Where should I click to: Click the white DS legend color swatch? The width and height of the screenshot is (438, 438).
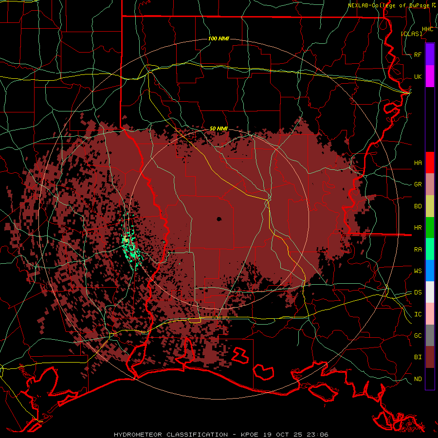click(x=430, y=292)
